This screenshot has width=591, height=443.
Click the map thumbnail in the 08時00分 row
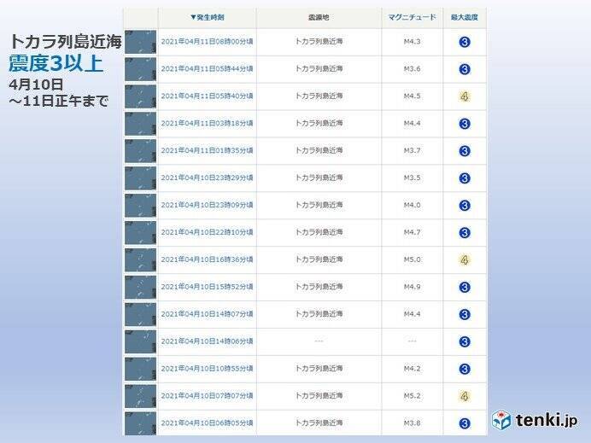tap(140, 42)
